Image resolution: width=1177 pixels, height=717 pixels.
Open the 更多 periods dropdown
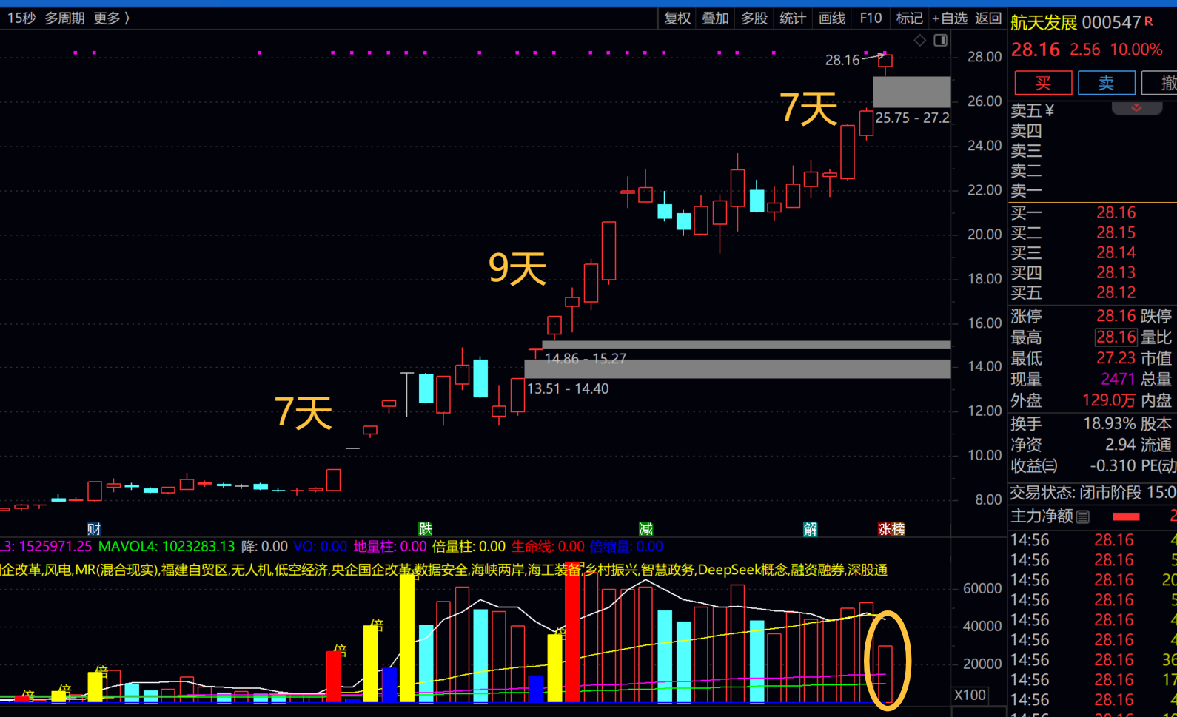[111, 18]
